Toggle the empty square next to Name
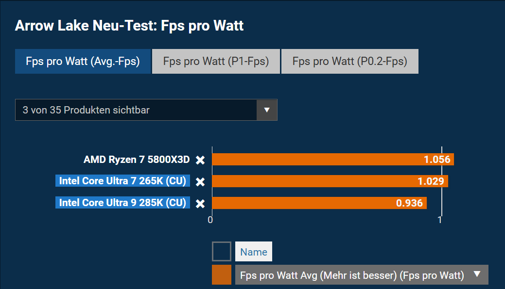This screenshot has width=505, height=289. coord(222,252)
